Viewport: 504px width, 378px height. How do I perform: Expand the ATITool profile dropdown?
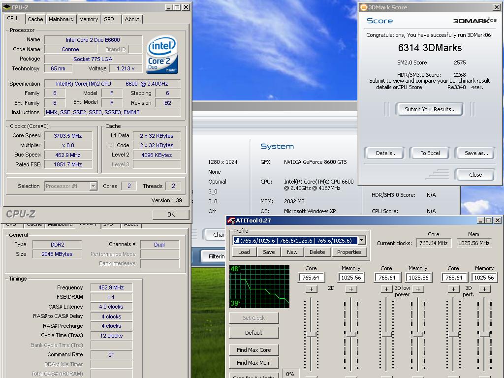click(362, 240)
